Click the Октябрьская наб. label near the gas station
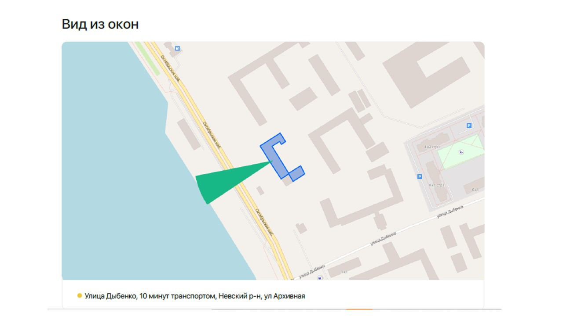Screen dimensions: 563x316 (171, 69)
